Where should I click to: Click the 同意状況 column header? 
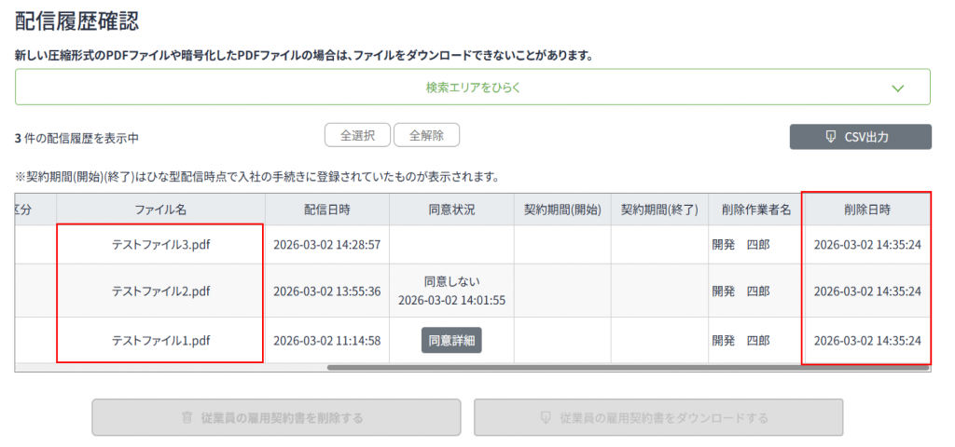(451, 210)
